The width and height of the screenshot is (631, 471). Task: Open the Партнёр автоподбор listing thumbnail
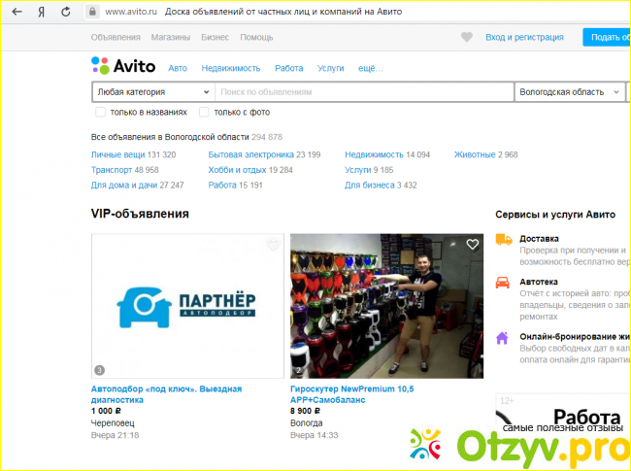click(x=187, y=306)
